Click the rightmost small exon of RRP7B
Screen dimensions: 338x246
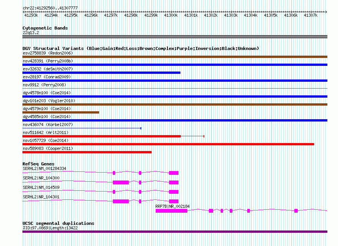tap(296, 211)
